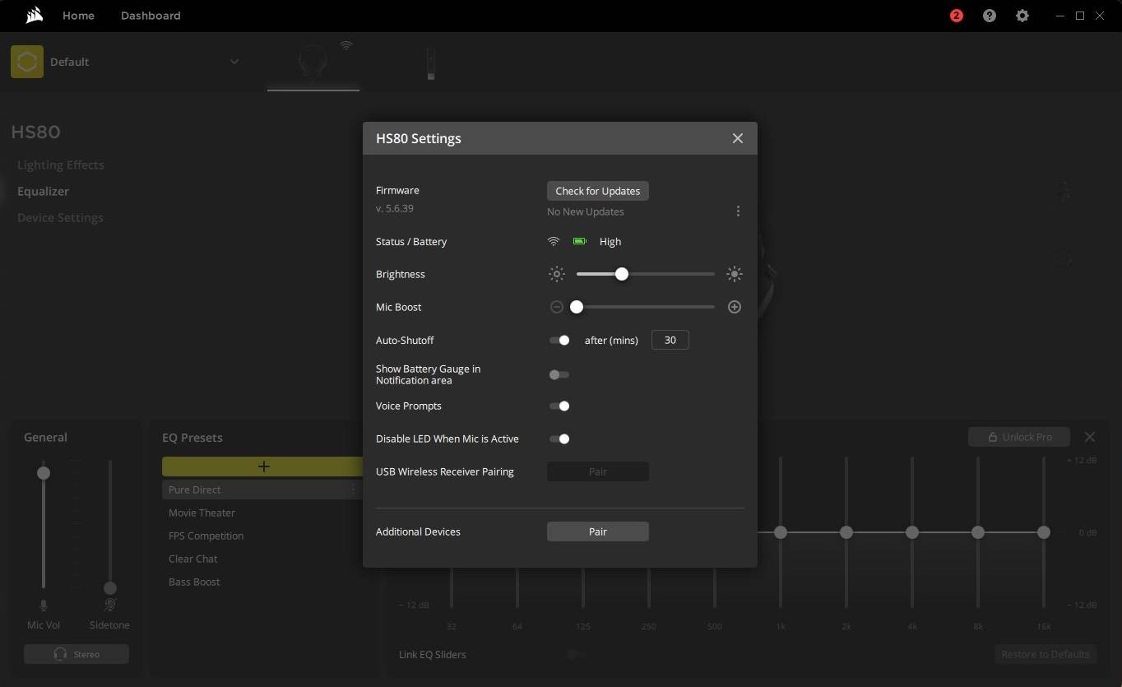Click the No New Updates text
Image resolution: width=1122 pixels, height=687 pixels.
[586, 211]
